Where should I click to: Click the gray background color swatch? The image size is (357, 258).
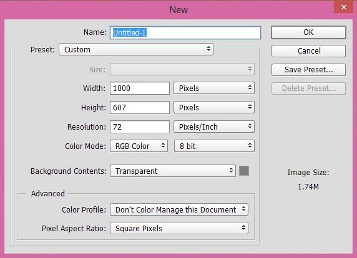click(244, 171)
